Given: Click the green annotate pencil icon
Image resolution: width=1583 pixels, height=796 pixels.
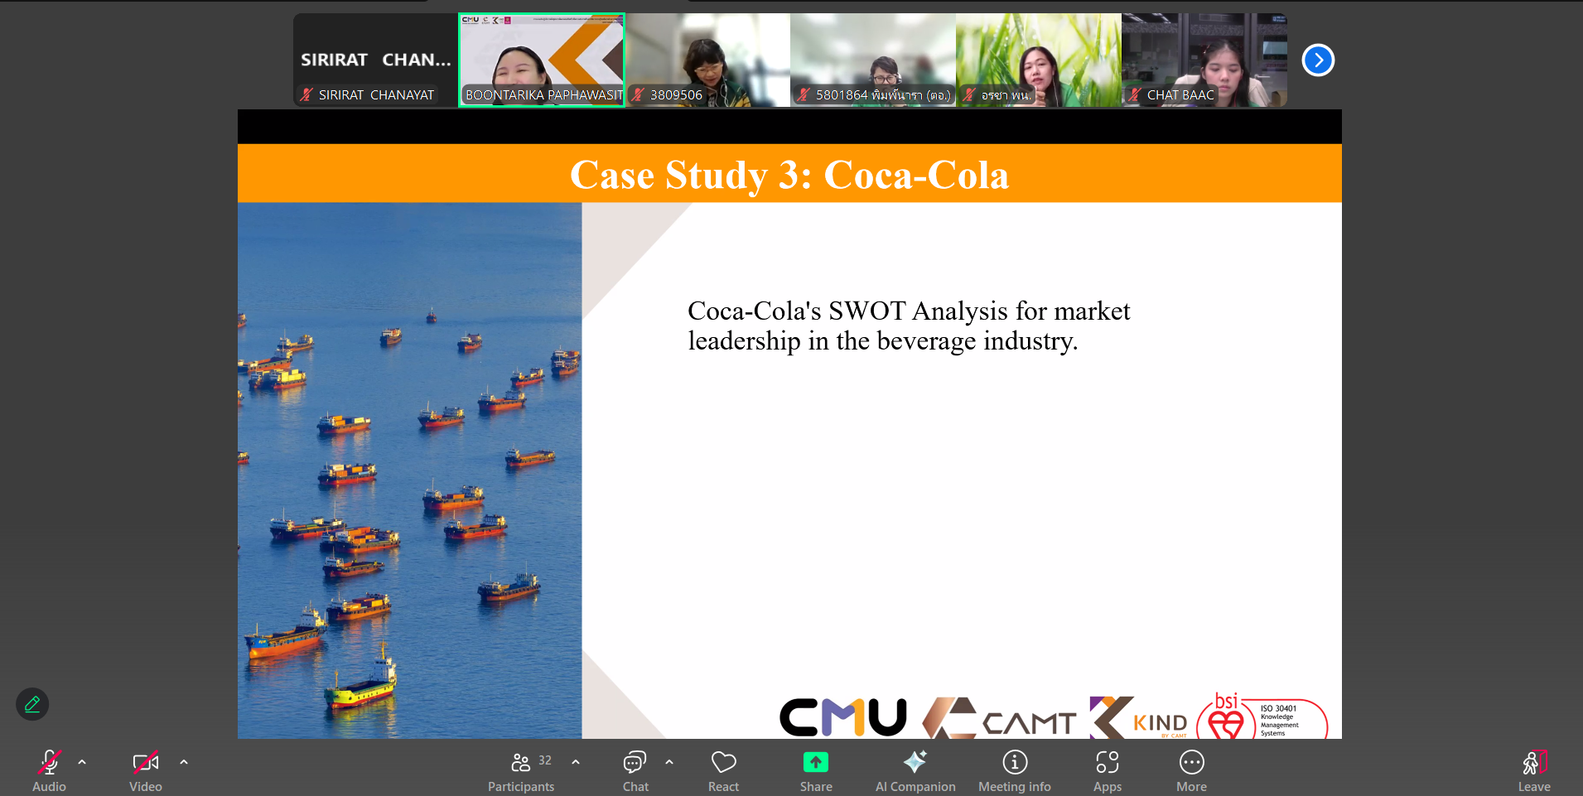Looking at the screenshot, I should [32, 704].
